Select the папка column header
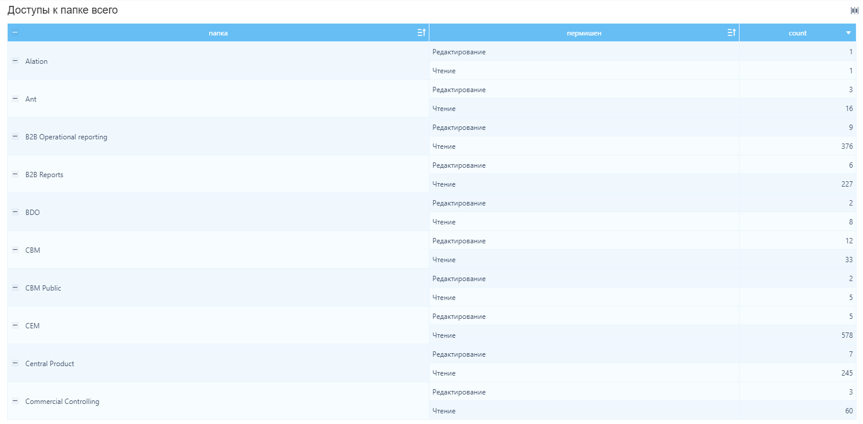This screenshot has height=424, width=863. 218,33
